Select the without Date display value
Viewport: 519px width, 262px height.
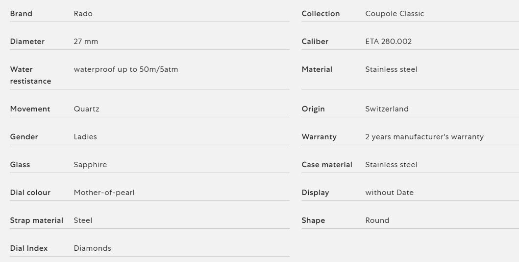pos(389,193)
